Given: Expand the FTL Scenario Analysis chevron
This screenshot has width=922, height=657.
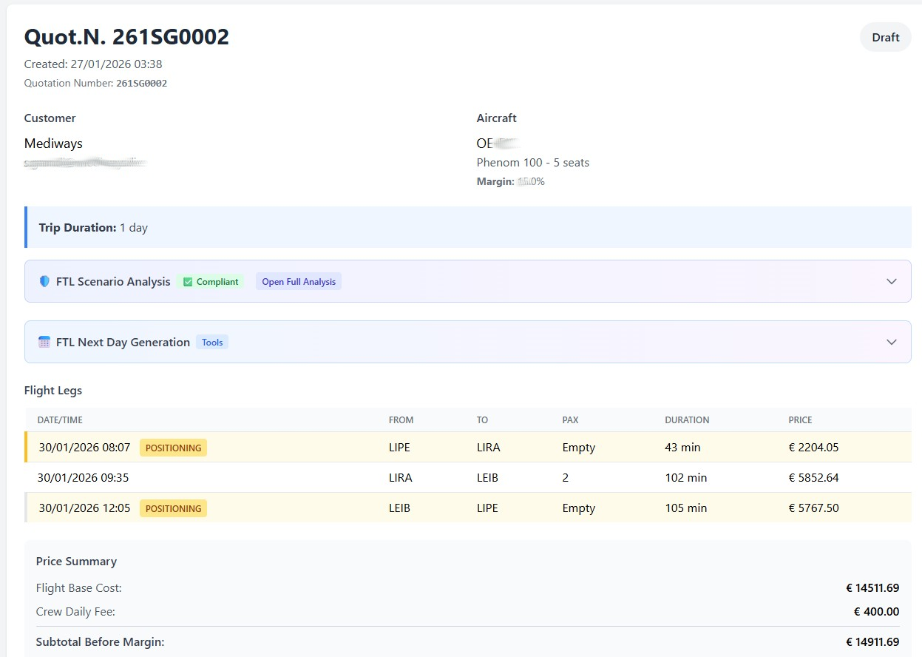Looking at the screenshot, I should pyautogui.click(x=892, y=282).
